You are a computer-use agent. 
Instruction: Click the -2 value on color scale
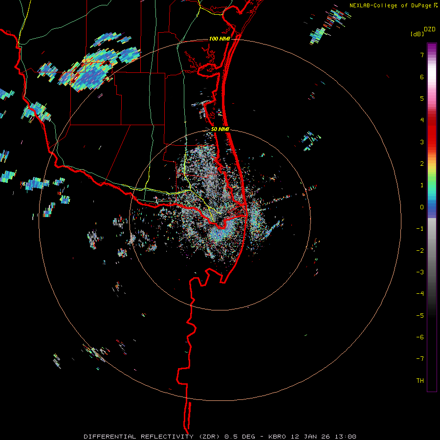click(420, 251)
